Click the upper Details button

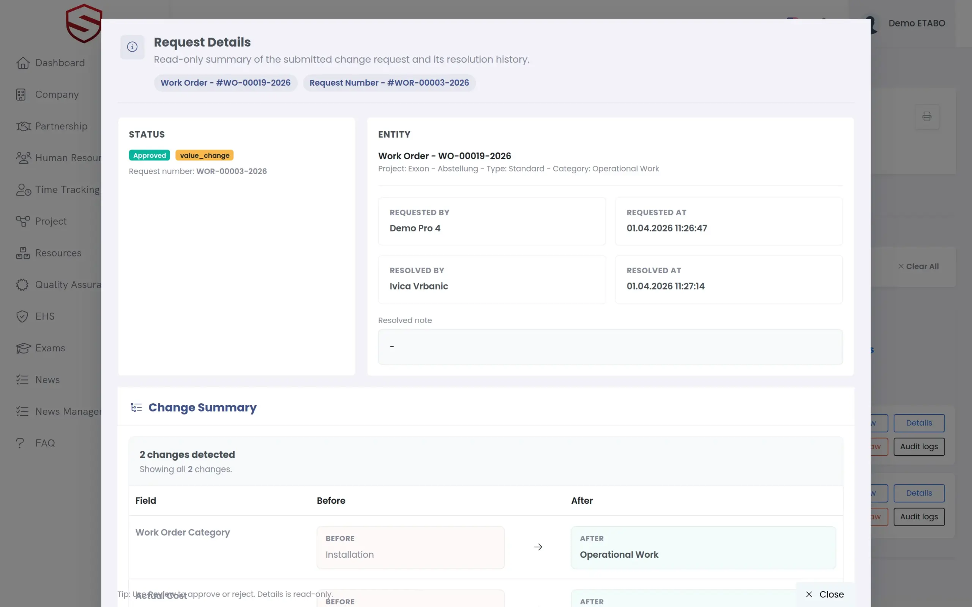919,423
